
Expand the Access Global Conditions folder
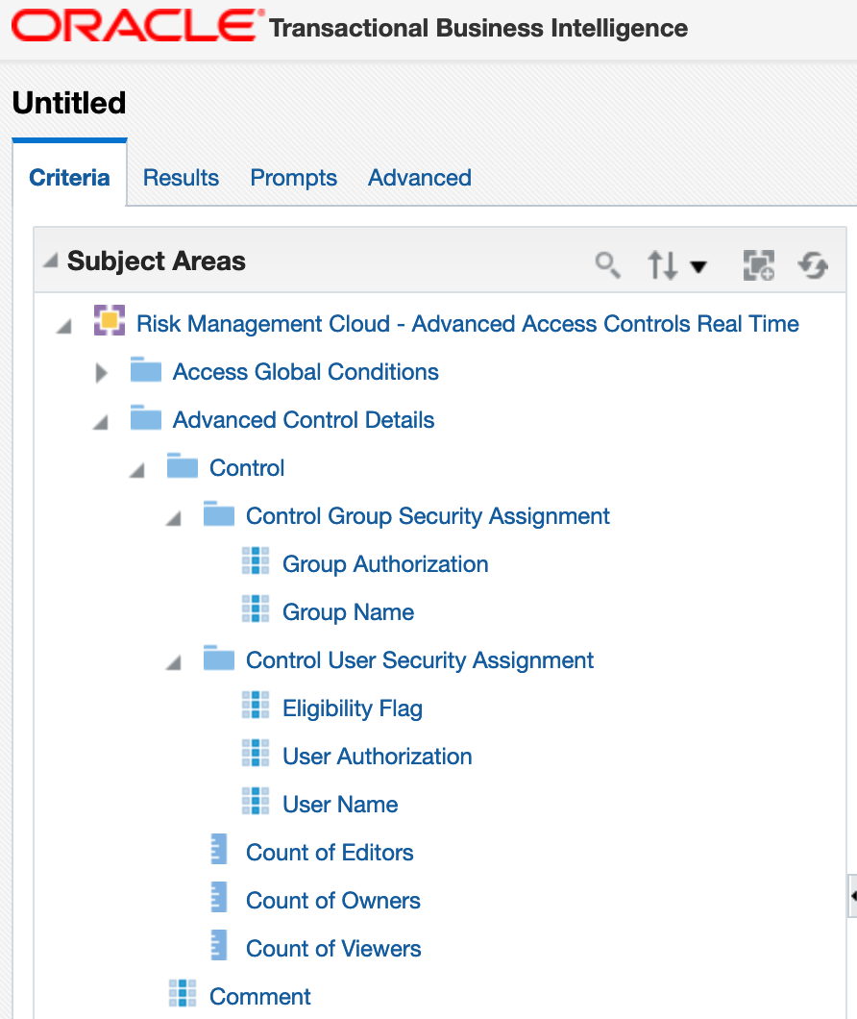101,373
